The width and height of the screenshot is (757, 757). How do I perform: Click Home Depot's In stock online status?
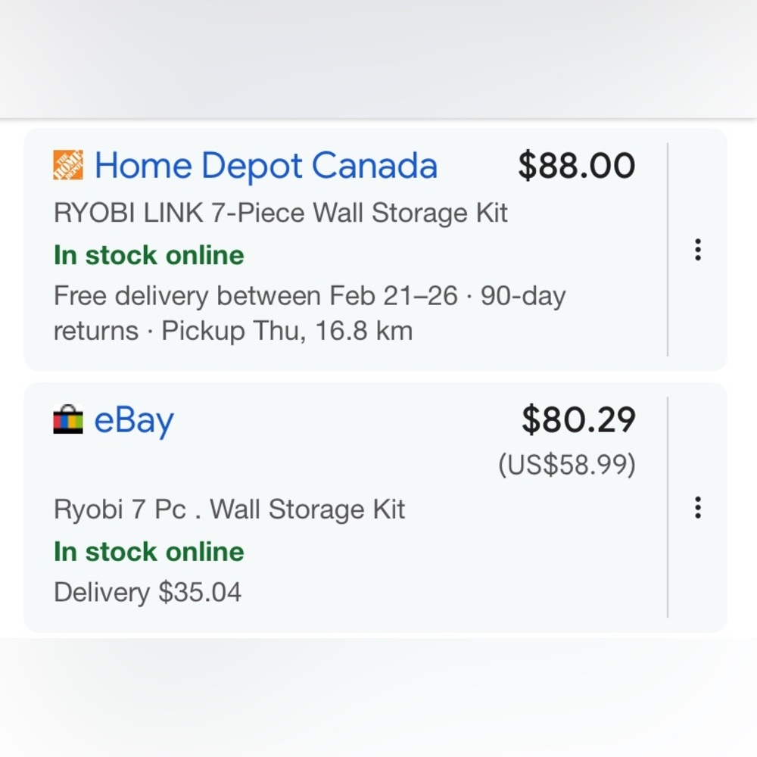click(x=148, y=255)
